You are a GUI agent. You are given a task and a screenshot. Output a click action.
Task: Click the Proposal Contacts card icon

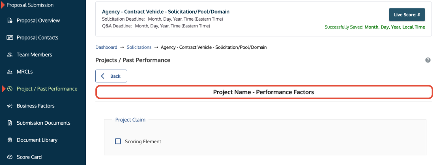coord(10,38)
